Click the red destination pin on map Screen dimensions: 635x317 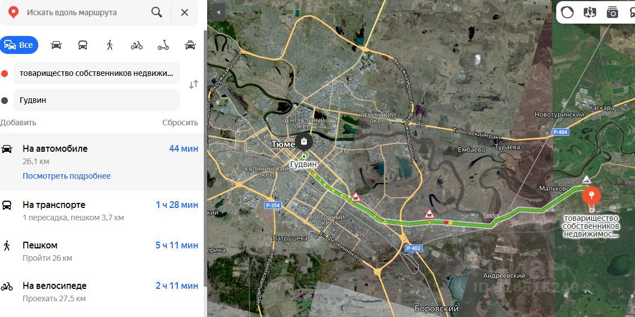coord(592,197)
